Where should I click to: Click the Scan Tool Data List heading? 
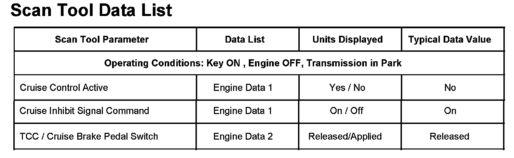click(x=91, y=11)
